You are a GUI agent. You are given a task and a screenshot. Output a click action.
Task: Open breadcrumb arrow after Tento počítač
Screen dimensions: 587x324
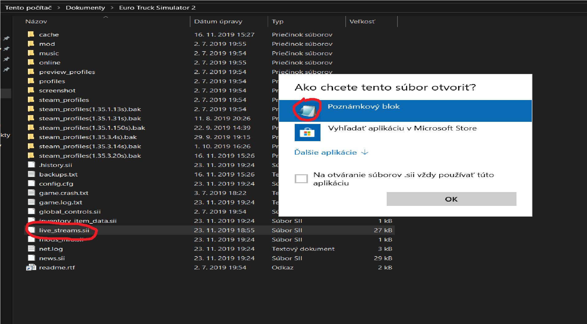click(59, 8)
